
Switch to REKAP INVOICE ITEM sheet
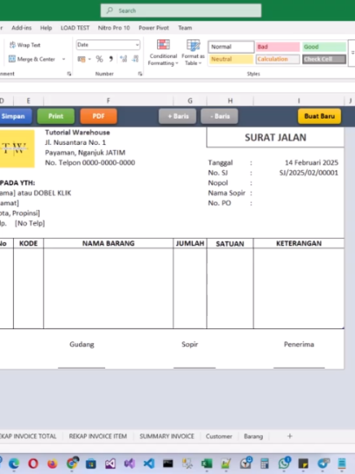click(x=98, y=436)
